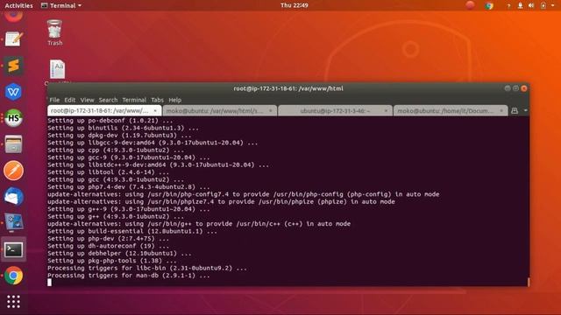Switch to ubuntu@ip-172-31-3-46 tab

click(x=335, y=111)
